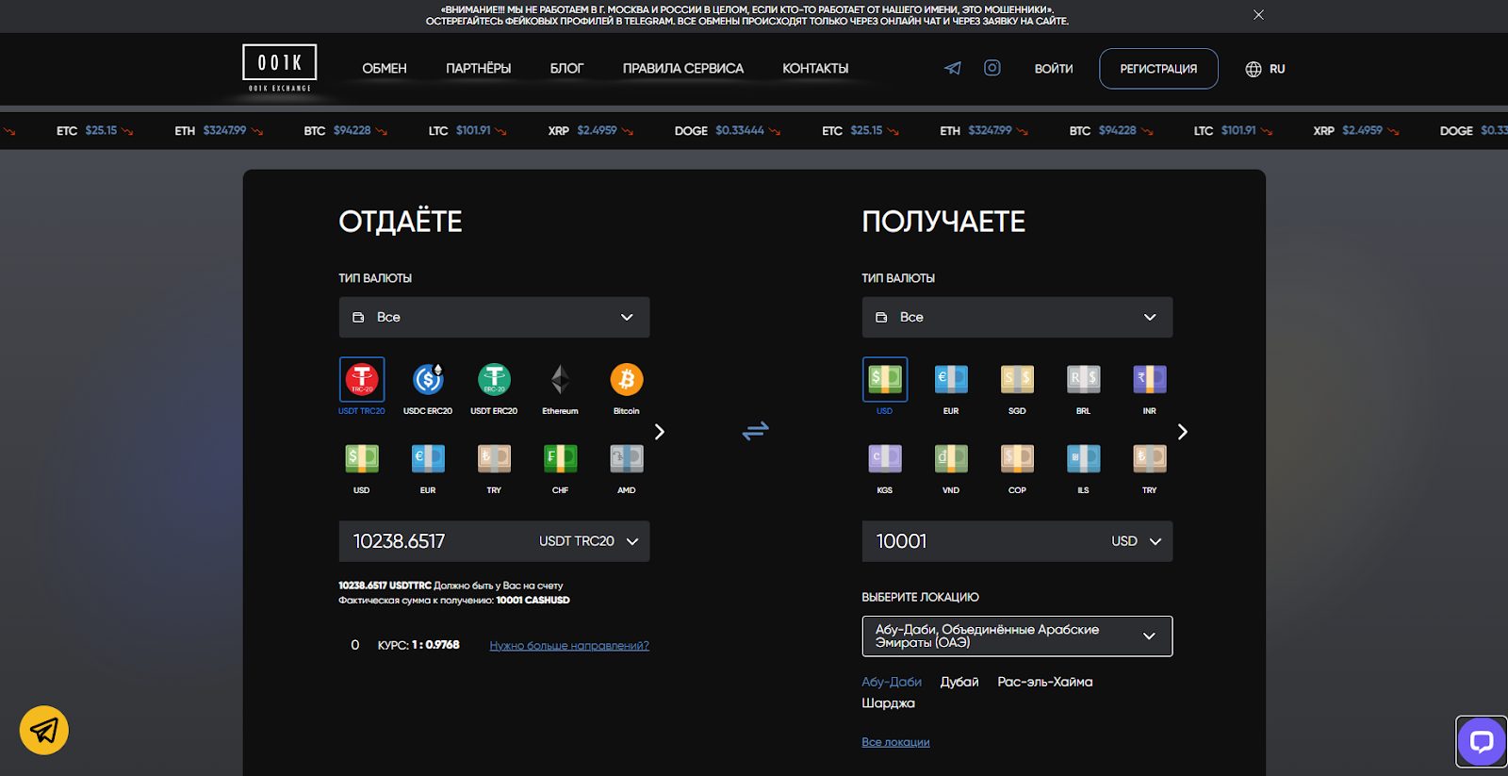Open the 001K Exchange logo homepage
Screen dimensions: 1508x776
click(279, 69)
